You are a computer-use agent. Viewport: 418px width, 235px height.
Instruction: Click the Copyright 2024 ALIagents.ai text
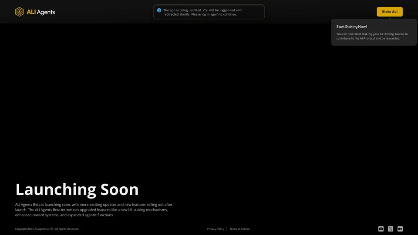[x=32, y=229]
